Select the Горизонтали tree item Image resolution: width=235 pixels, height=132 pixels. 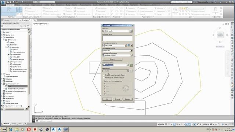[17, 55]
